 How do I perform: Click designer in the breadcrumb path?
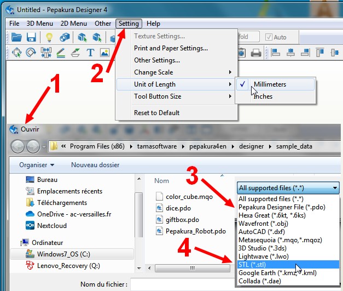(251, 146)
